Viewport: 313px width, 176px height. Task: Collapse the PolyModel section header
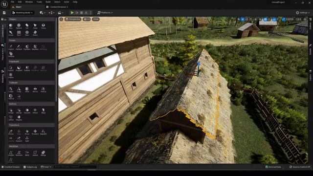(31, 62)
